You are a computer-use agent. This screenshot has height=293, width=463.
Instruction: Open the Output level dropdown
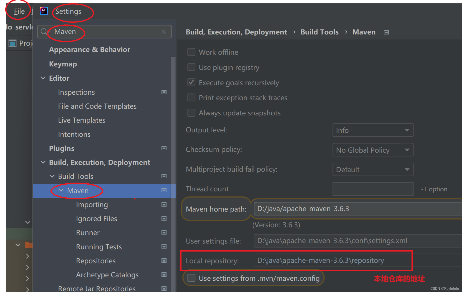pos(373,130)
